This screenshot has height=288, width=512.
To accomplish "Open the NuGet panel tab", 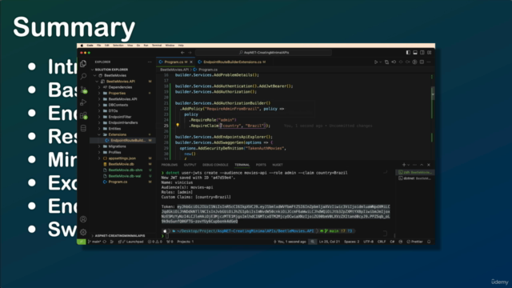I will (278, 165).
